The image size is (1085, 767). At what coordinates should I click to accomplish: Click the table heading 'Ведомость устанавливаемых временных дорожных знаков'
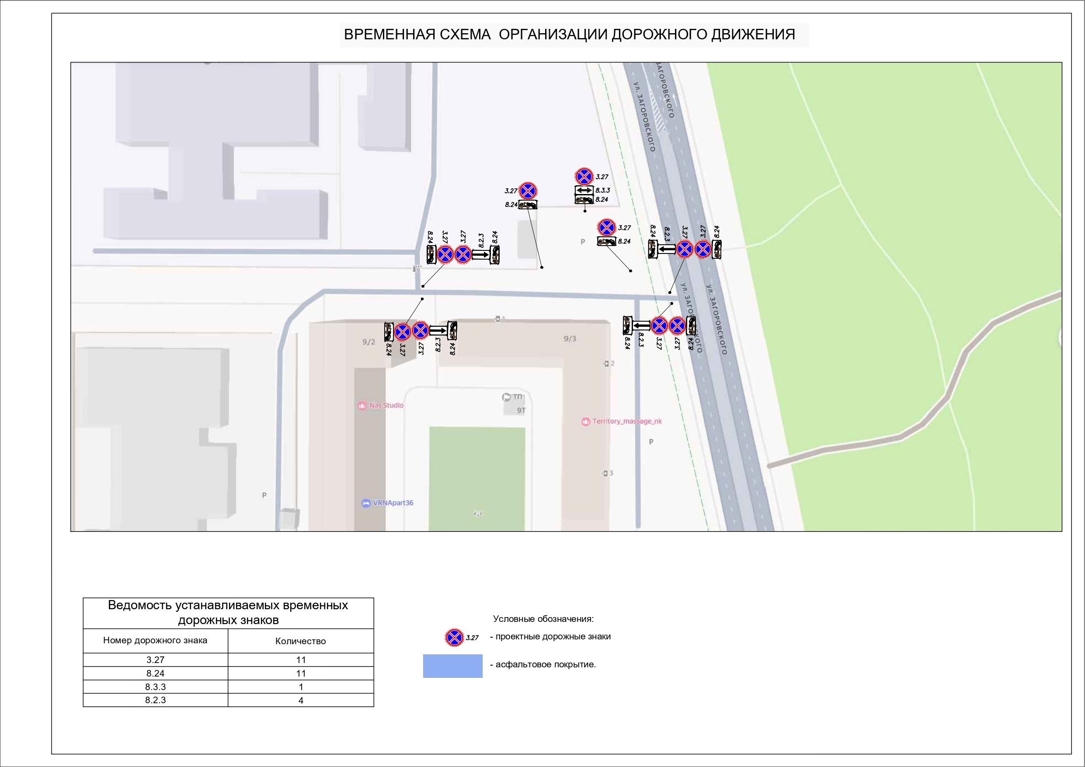228,612
